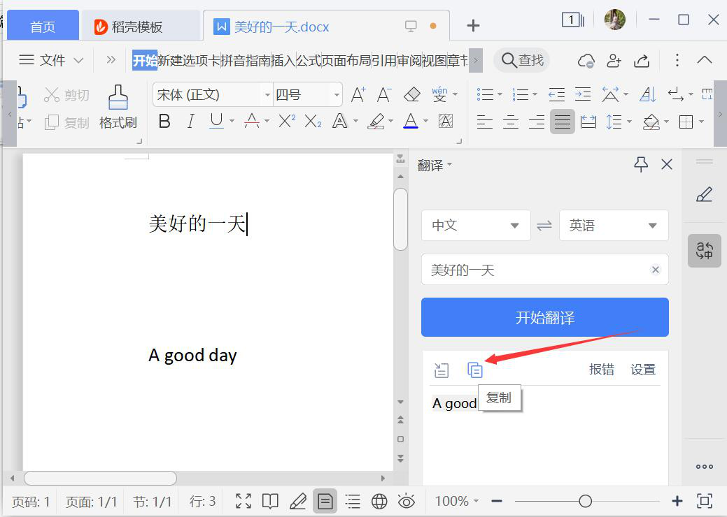727x517 pixels.
Task: Switch to the 稻壳模板 tab
Action: [x=138, y=27]
